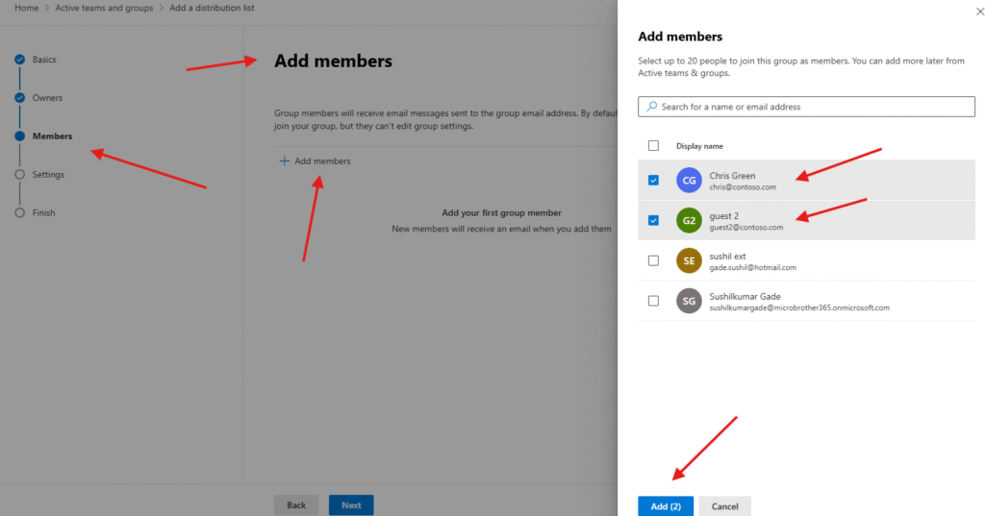
Task: Click the Add (2) button
Action: [x=666, y=506]
